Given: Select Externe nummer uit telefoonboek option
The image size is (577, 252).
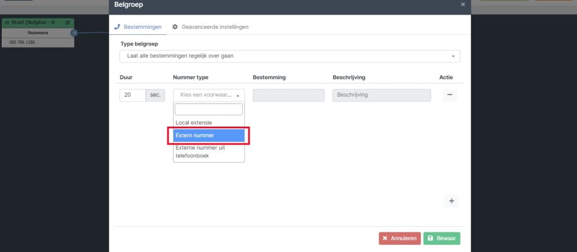Looking at the screenshot, I should [208, 152].
